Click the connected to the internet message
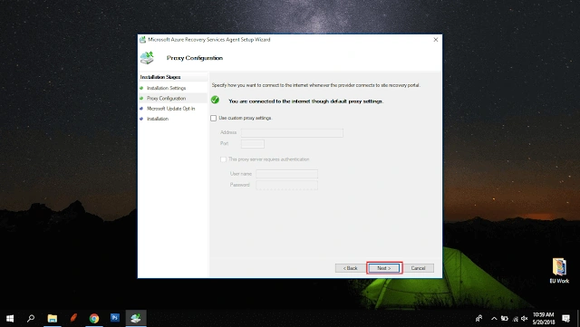Screen dimensions: 580x327 [x=306, y=101]
